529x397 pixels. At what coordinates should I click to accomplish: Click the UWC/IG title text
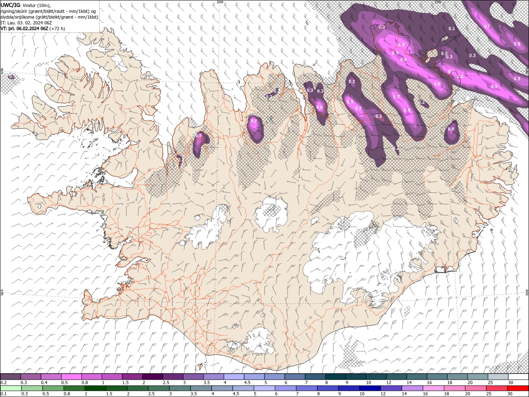coord(10,5)
